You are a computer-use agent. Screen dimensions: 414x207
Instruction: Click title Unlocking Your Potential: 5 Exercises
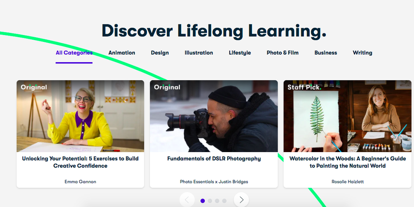pos(80,162)
